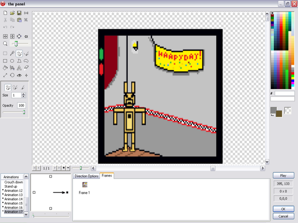Click the Opacity value field
This screenshot has width=298, height=223.
point(21,105)
